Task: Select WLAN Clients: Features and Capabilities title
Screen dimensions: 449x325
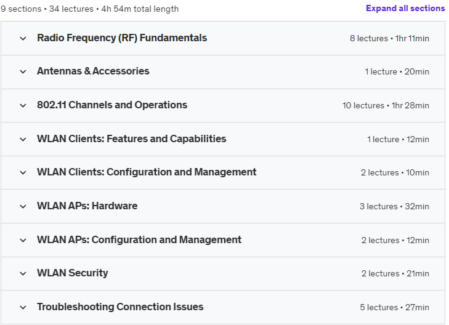Action: coord(131,138)
